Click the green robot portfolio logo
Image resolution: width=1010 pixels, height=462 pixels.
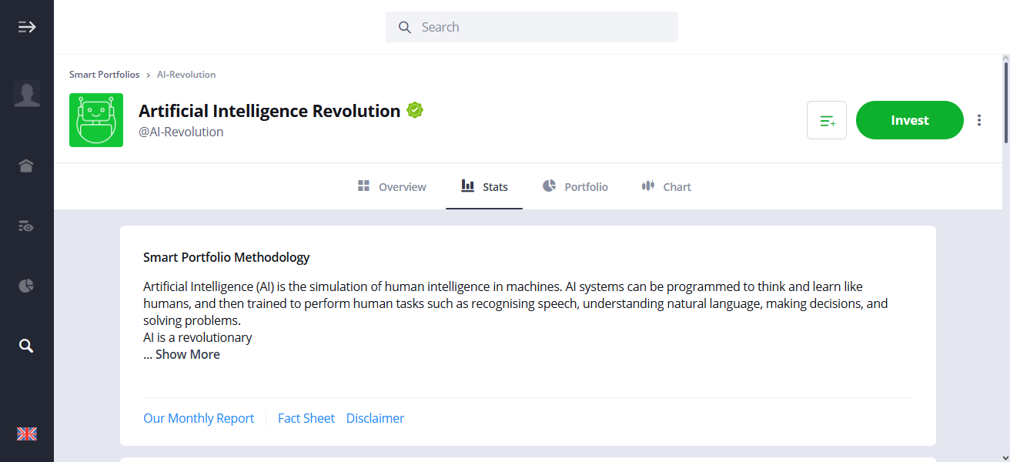(x=96, y=120)
